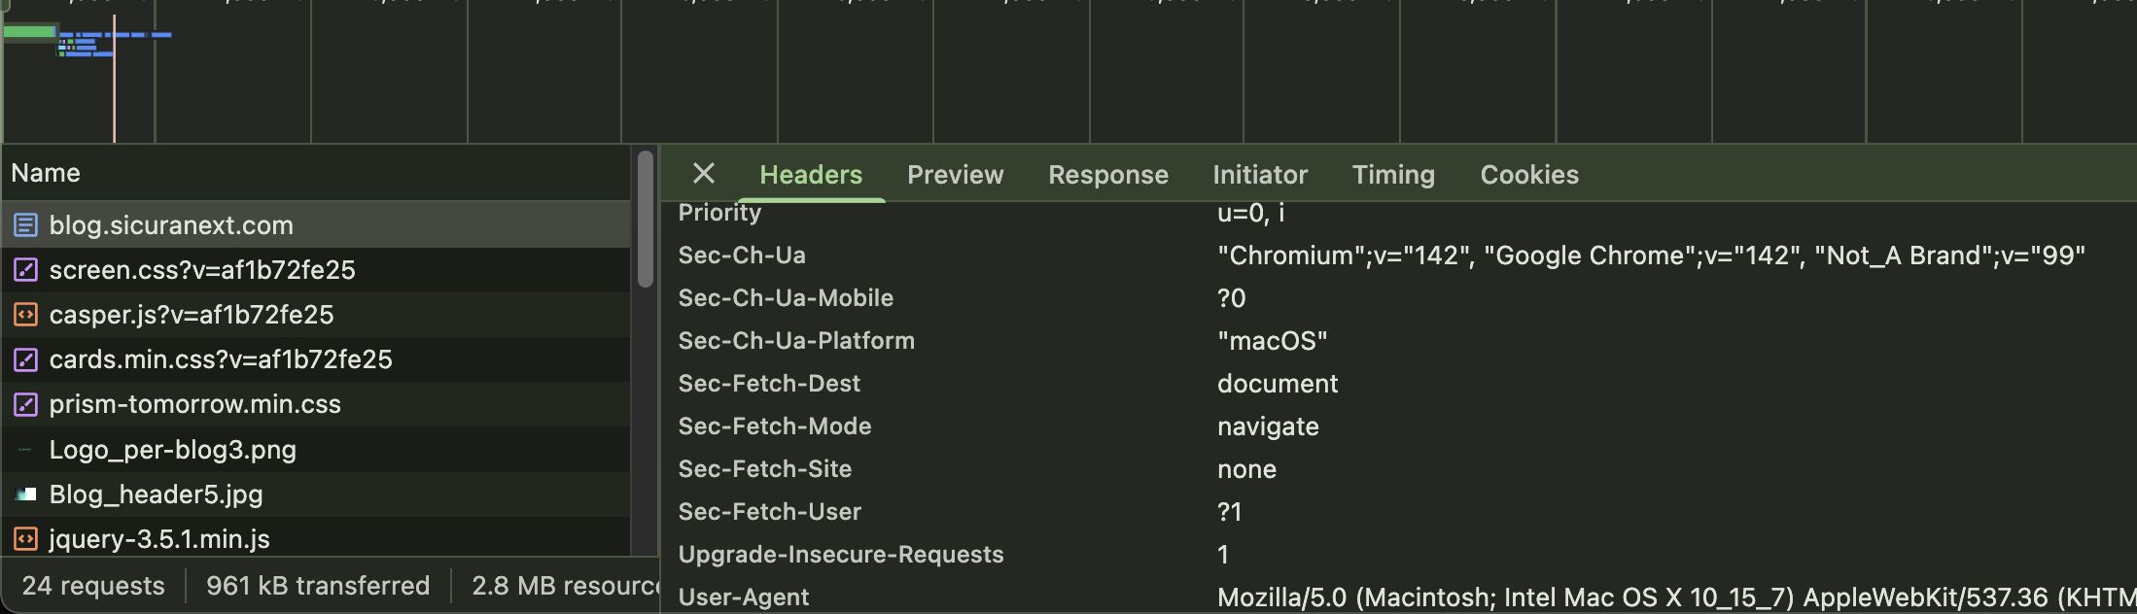Click the script icon beside jquery-3.5.1.min.js
This screenshot has height=614, width=2137.
pos(25,539)
